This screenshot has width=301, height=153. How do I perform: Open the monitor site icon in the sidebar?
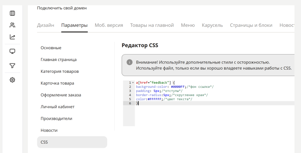coord(12,51)
